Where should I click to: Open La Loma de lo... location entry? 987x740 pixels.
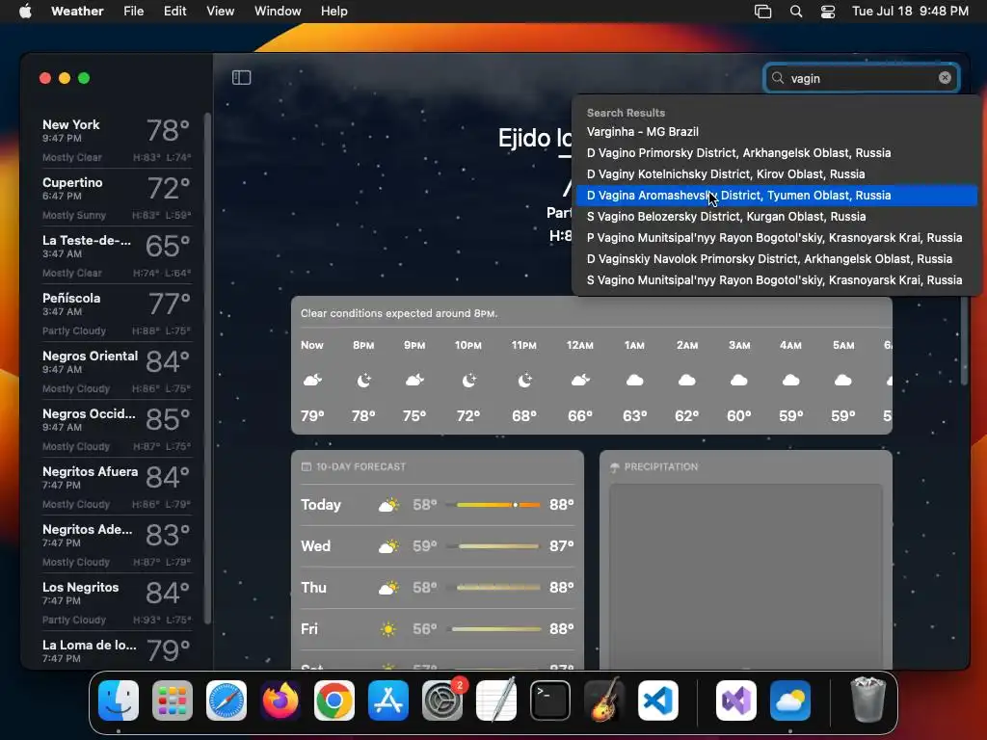[x=117, y=651]
